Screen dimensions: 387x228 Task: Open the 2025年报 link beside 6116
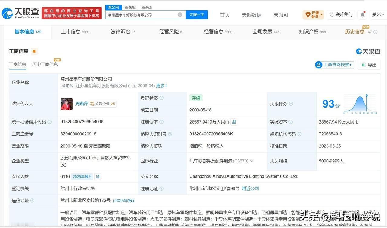click(82, 176)
